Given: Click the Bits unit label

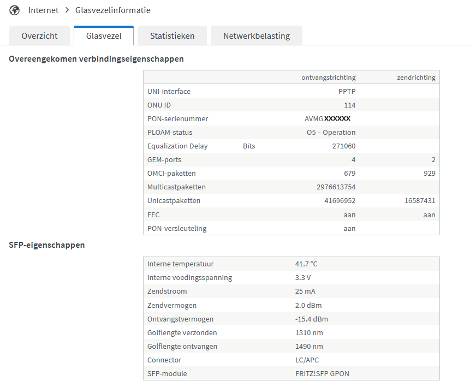Looking at the screenshot, I should [249, 146].
